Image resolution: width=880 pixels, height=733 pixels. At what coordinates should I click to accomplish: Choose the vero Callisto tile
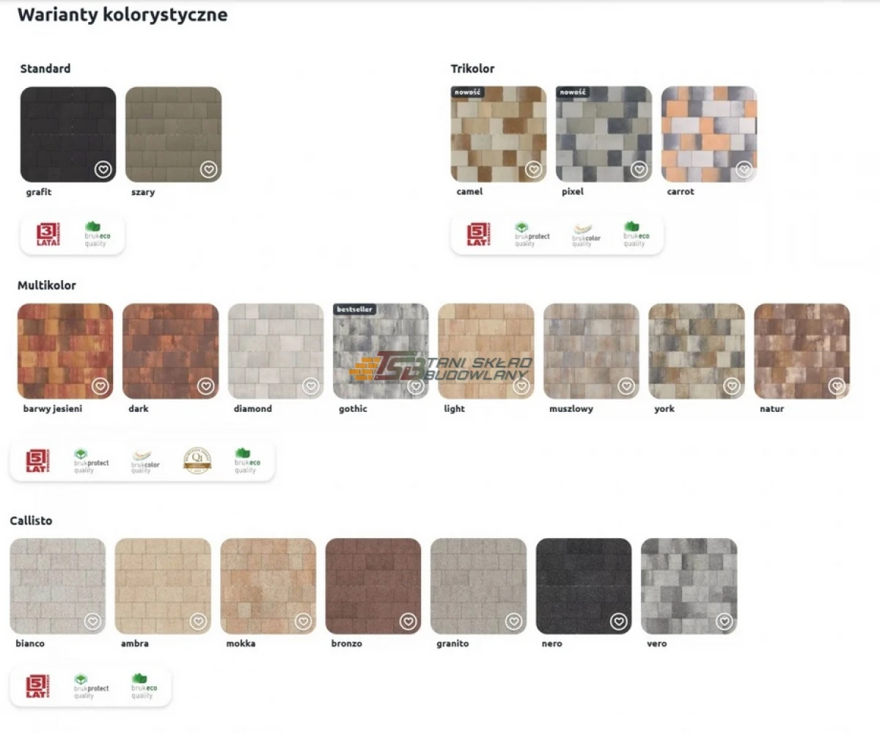tap(689, 586)
